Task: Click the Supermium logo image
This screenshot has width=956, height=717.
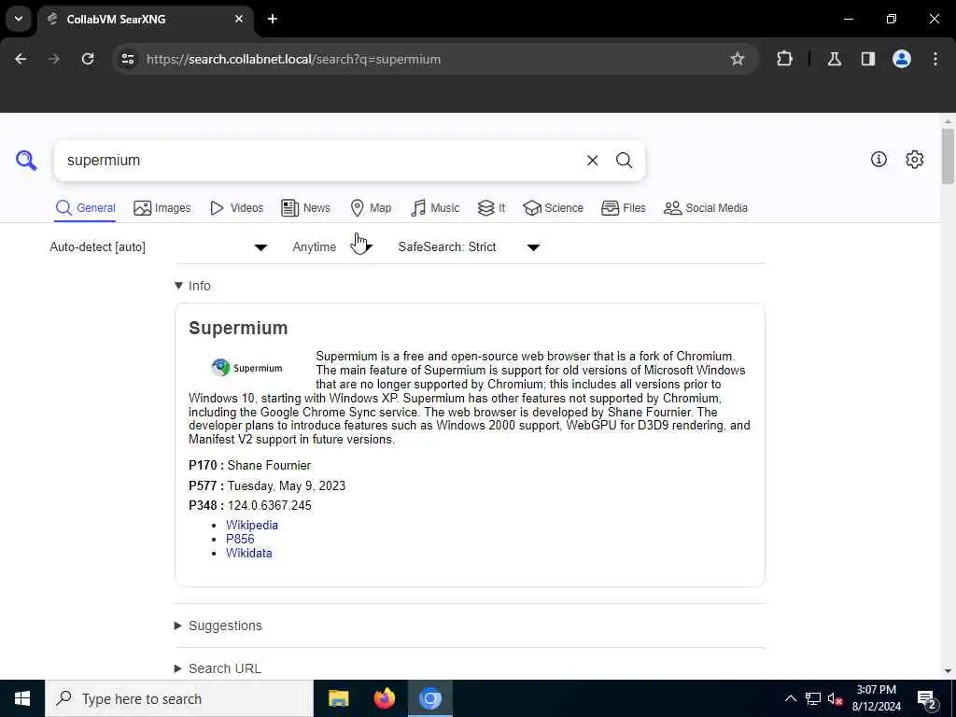Action: click(246, 368)
